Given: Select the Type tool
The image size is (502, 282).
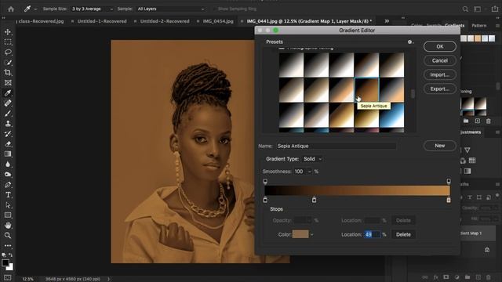Looking at the screenshot, I should 8,195.
